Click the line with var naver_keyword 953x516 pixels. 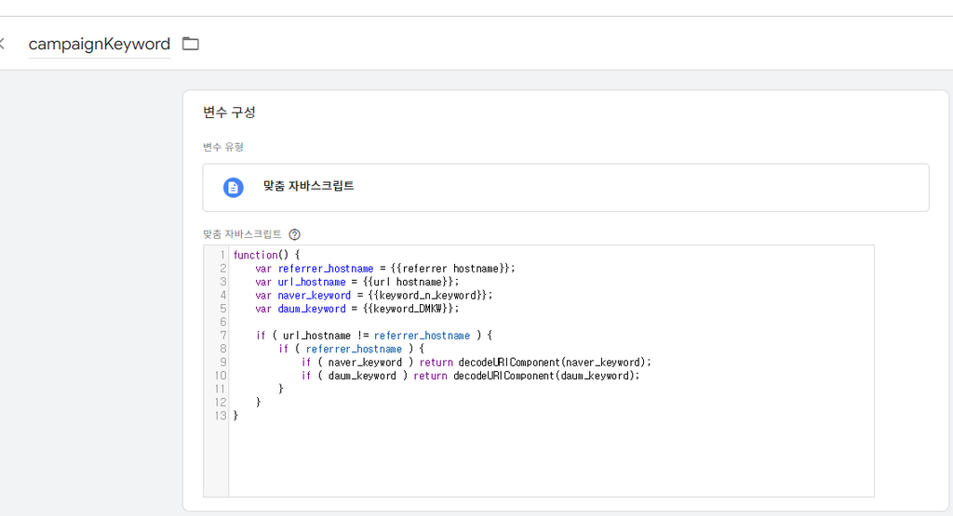click(x=374, y=295)
